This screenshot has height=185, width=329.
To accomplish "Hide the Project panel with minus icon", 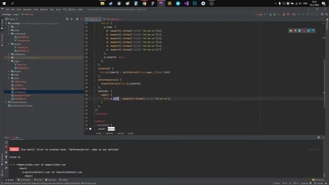I will click(x=82, y=19).
